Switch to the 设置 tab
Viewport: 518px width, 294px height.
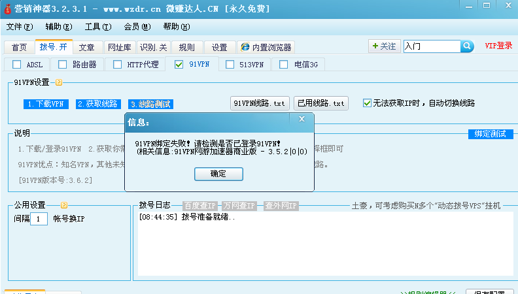[x=220, y=48]
